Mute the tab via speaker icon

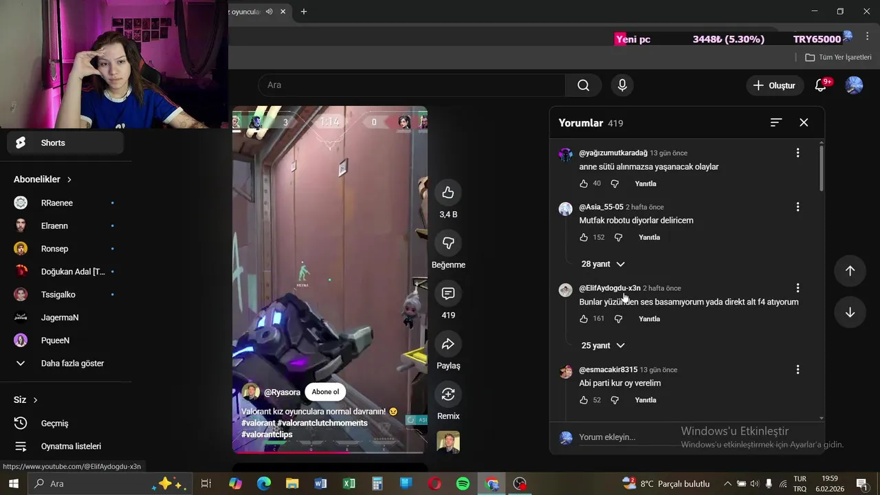click(269, 12)
